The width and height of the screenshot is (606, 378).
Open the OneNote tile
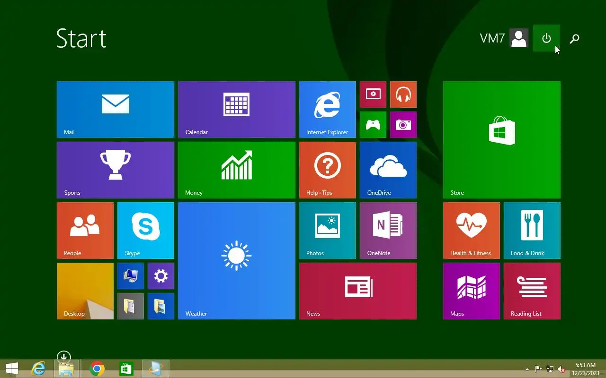pos(388,231)
